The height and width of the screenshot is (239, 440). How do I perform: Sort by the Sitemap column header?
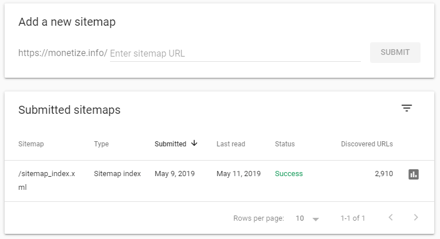coord(31,144)
